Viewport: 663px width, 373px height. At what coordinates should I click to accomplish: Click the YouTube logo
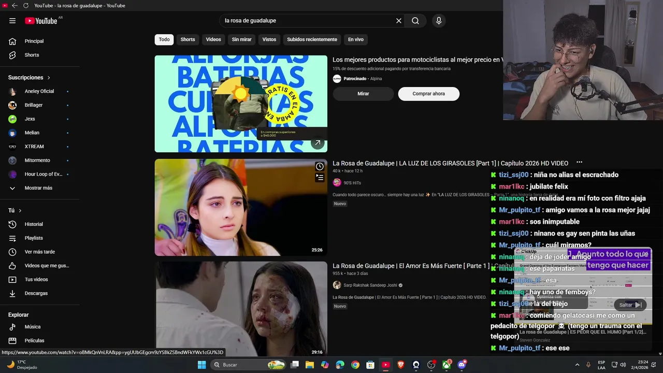click(41, 21)
